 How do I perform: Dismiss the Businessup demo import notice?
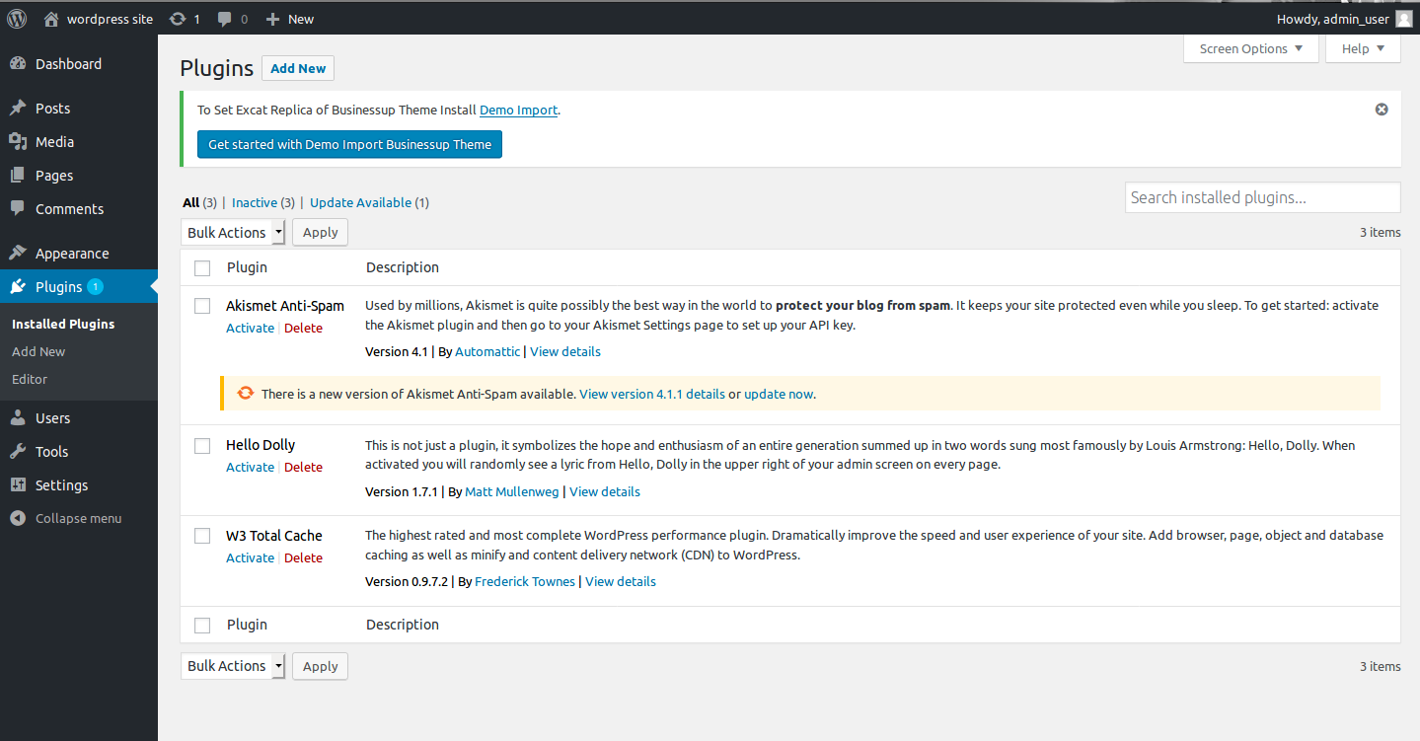(x=1382, y=110)
